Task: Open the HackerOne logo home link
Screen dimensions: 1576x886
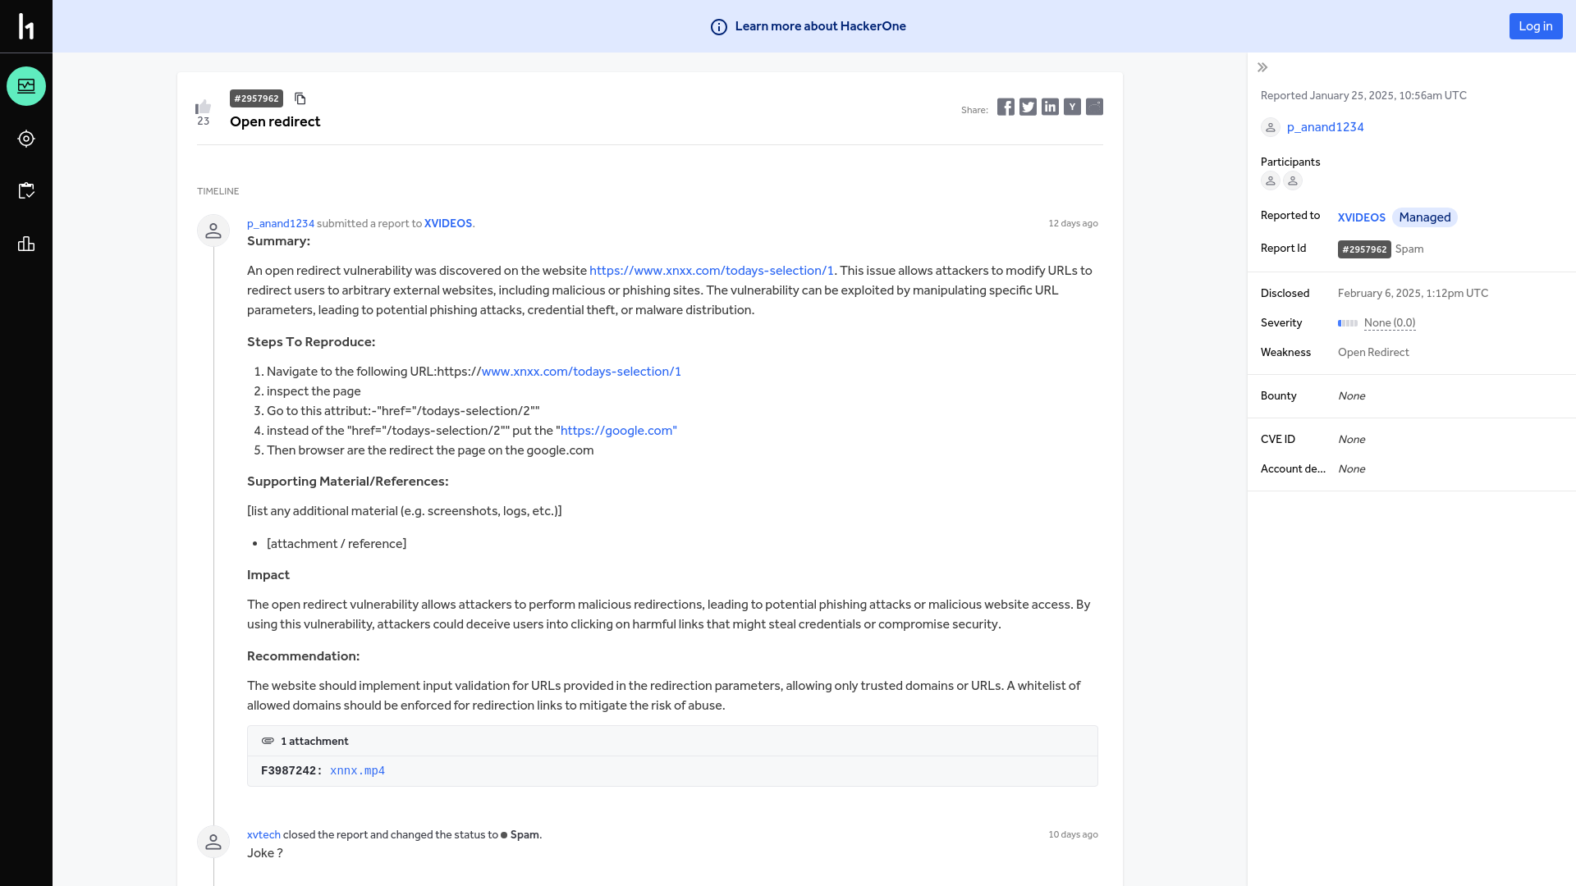Action: [26, 26]
